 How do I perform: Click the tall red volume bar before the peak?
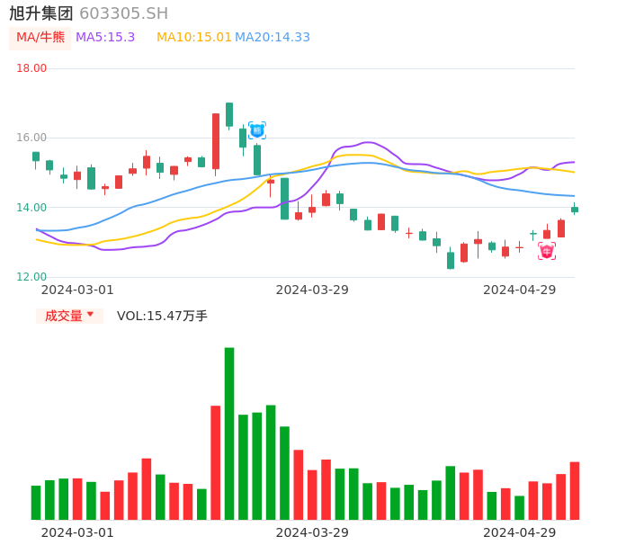[x=216, y=462]
